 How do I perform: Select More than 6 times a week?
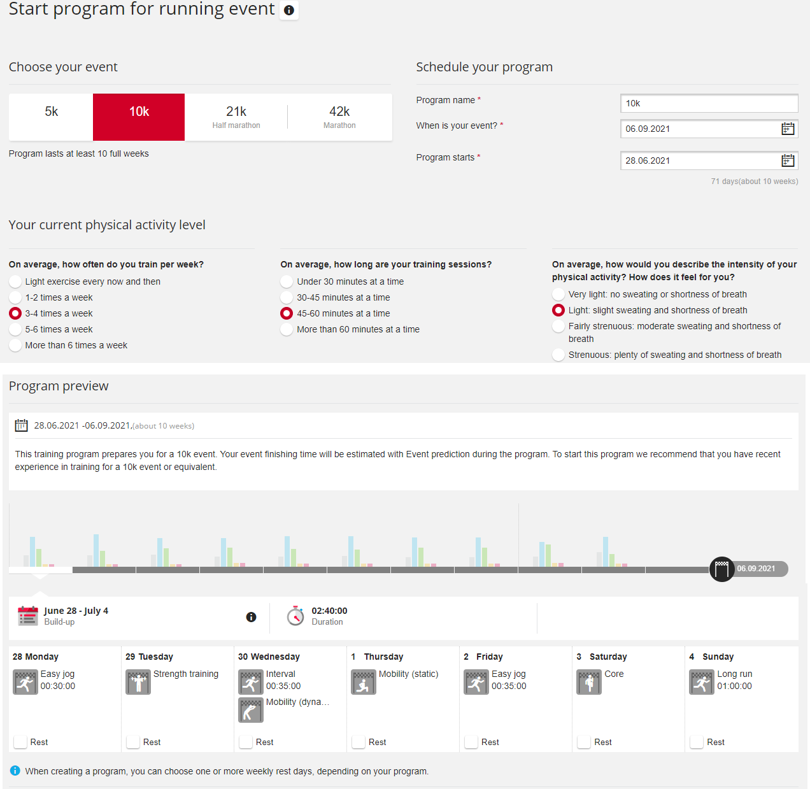coord(15,345)
